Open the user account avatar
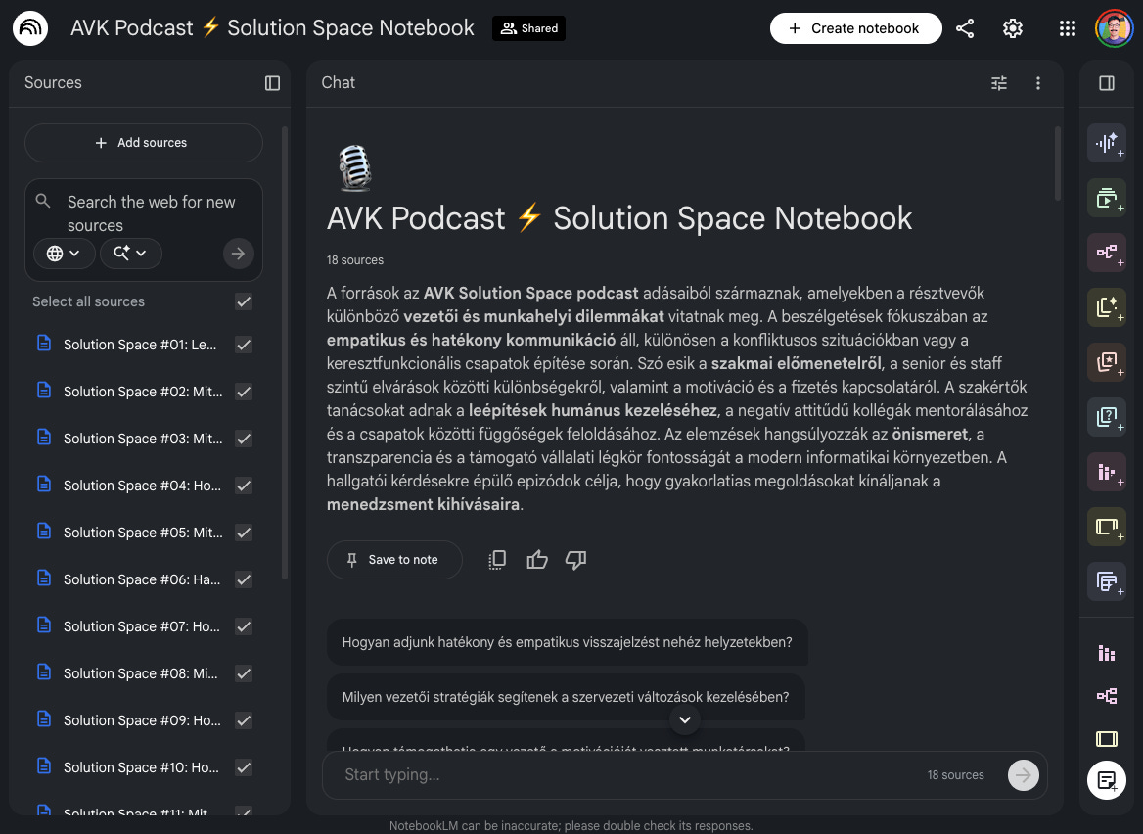Screen dimensions: 1143x834 (1113, 28)
